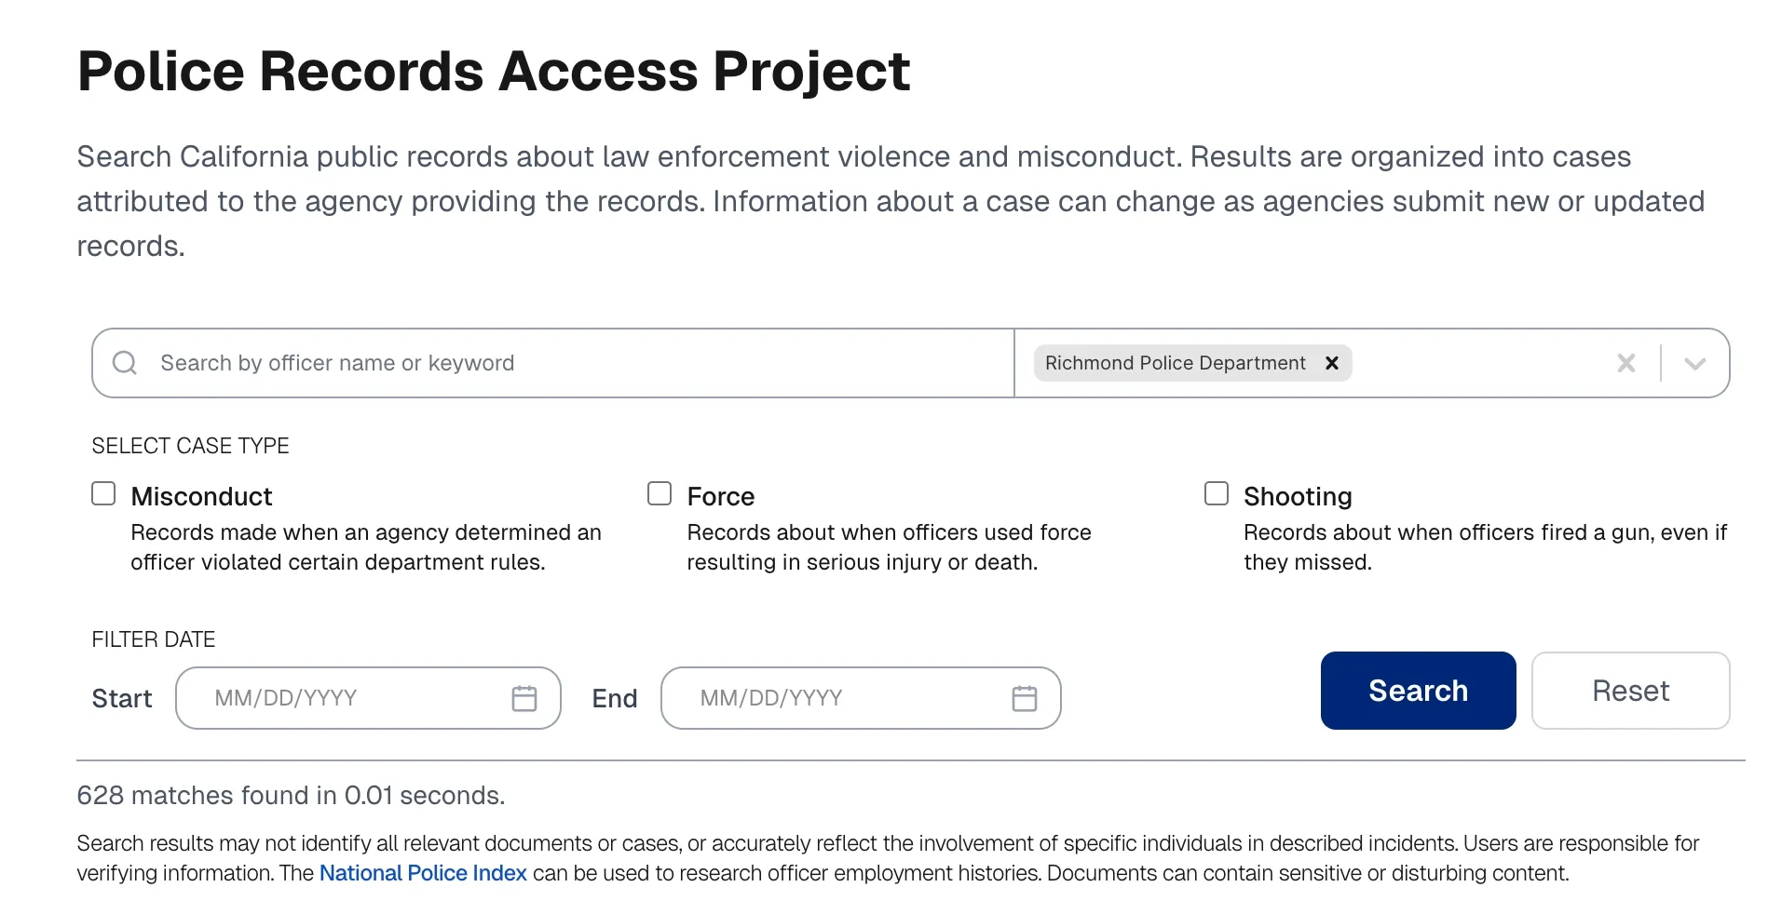Remove the Richmond Police Department tag

(x=1332, y=363)
